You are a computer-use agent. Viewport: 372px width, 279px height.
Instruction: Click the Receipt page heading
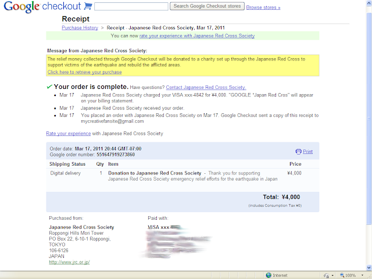coord(76,19)
